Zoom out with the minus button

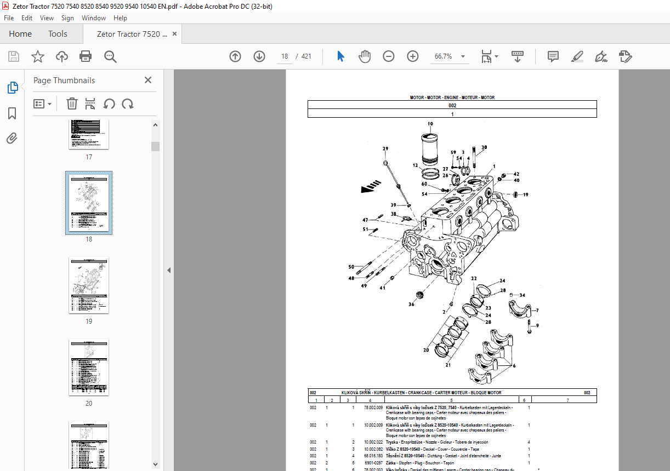click(389, 56)
